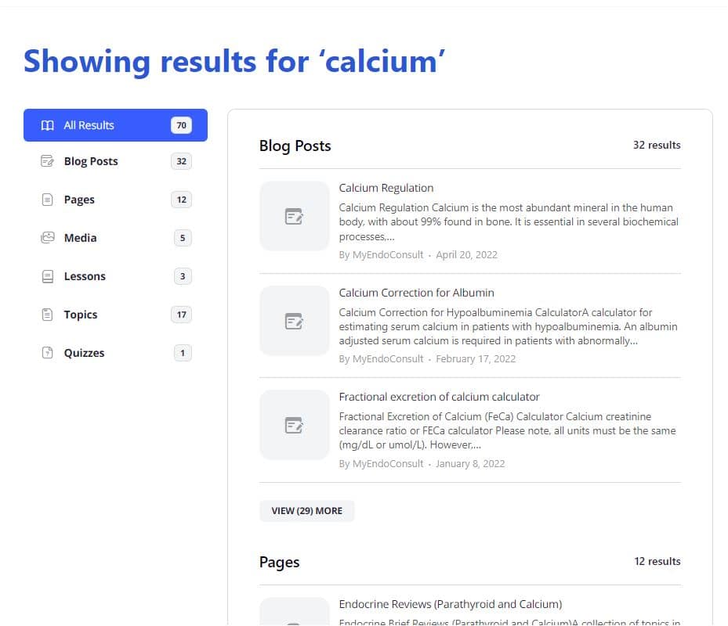
Task: Open Endocrine Reviews (Parathyroid and Calcium) page
Action: click(450, 604)
